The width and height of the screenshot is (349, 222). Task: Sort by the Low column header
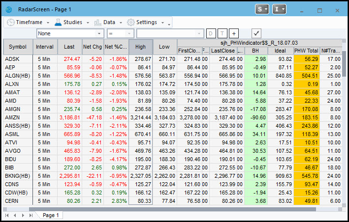pyautogui.click(x=164, y=47)
